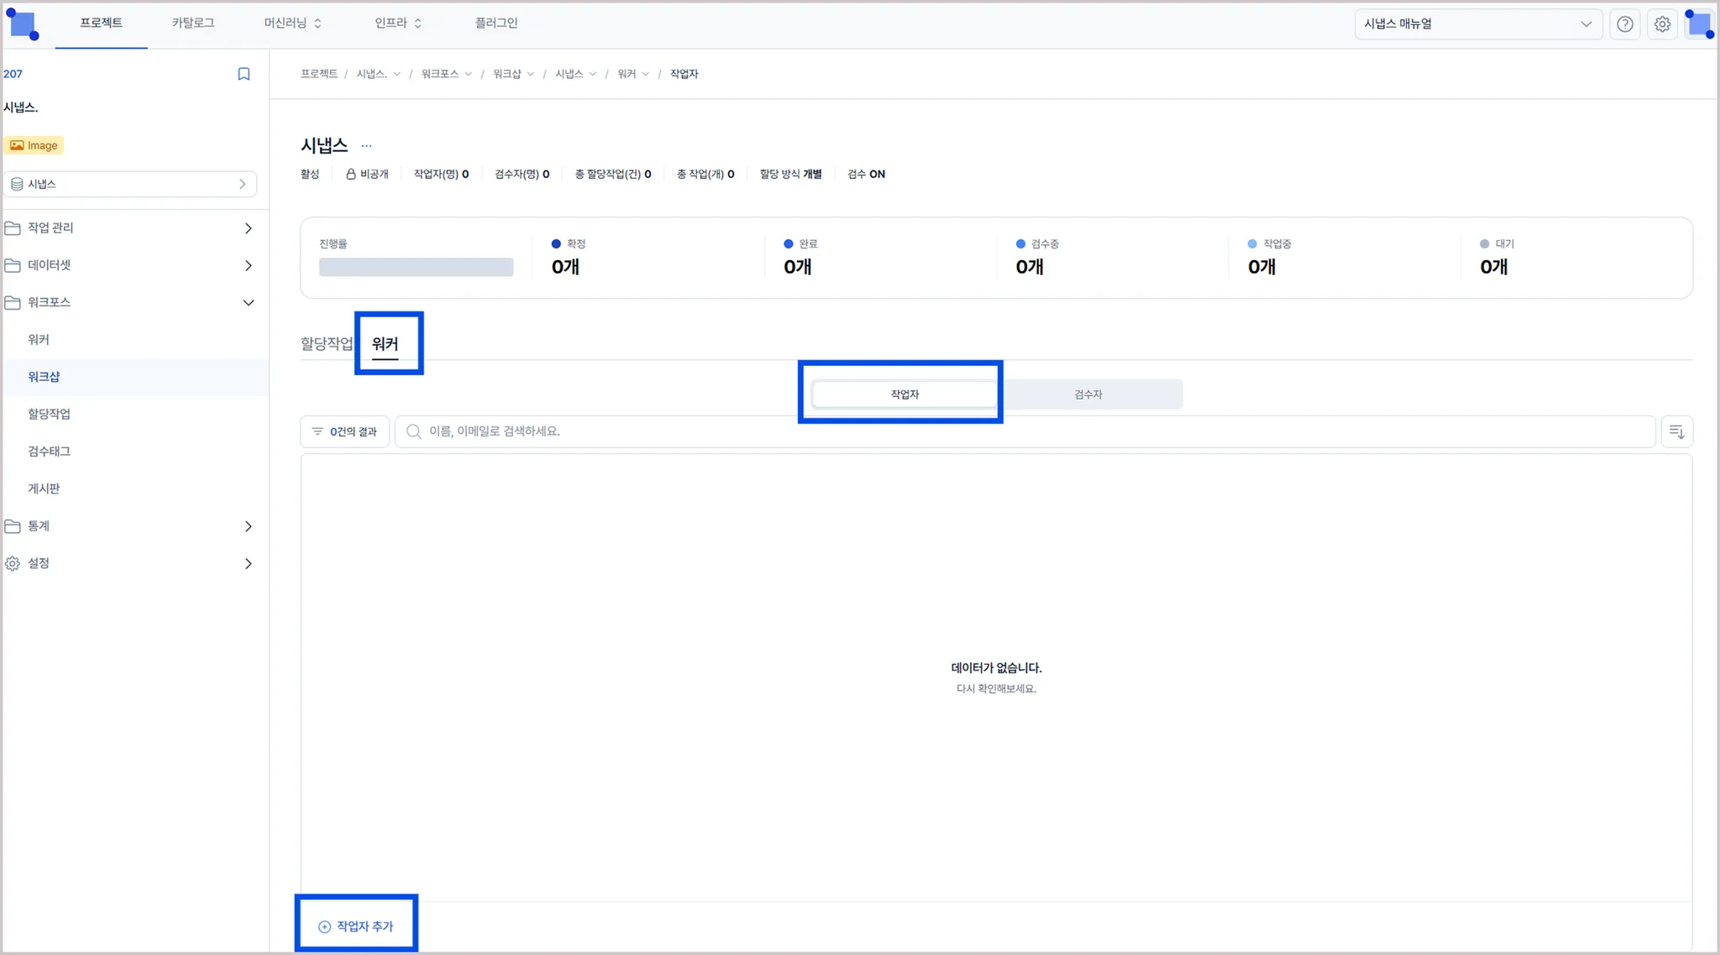Open settings gear icon in top bar

pos(1662,24)
